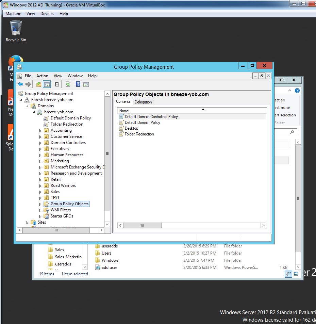Click the Sites node icon in the tree
Viewport: 316px width, 324px height.
(33, 222)
